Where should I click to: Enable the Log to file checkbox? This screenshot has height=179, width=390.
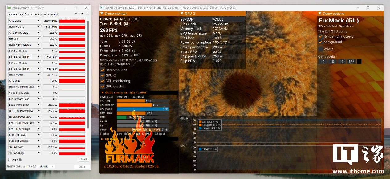click(x=10, y=159)
